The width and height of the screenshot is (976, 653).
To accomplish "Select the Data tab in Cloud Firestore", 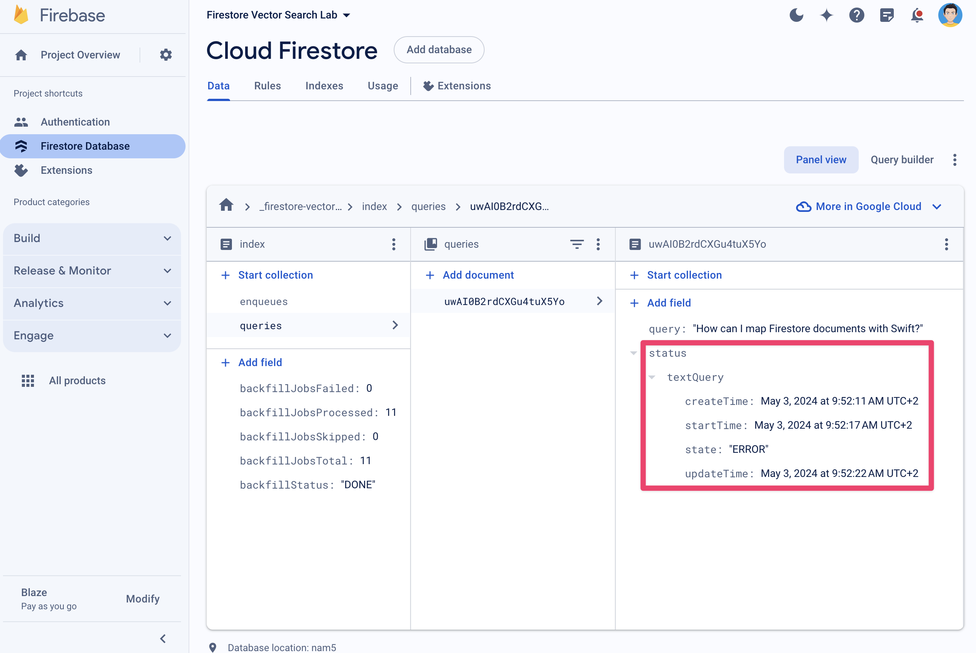I will tap(218, 86).
